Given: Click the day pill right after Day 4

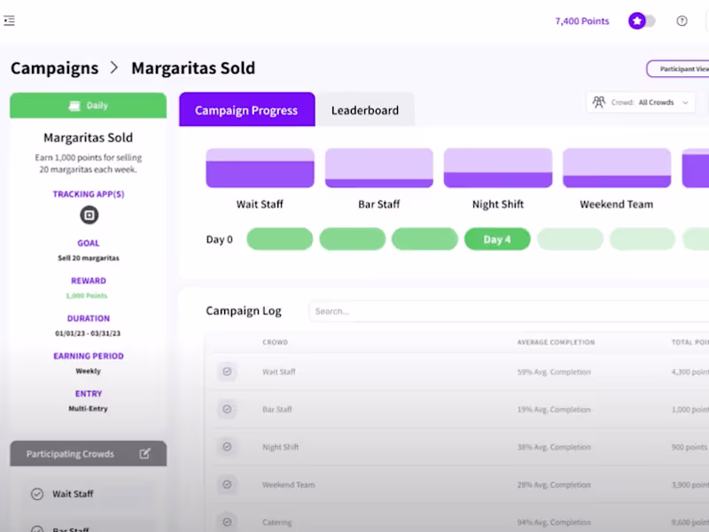Looking at the screenshot, I should pyautogui.click(x=570, y=239).
